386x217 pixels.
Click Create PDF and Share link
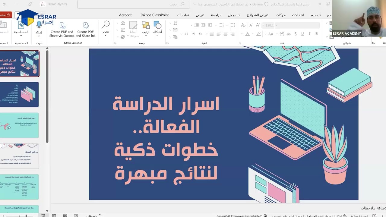click(x=86, y=30)
